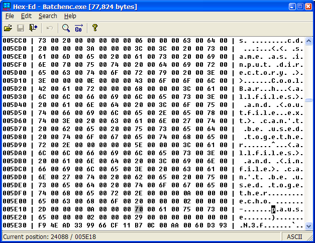Click the vertical scrollbar thumb
The image size is (315, 243).
pyautogui.click(x=308, y=100)
